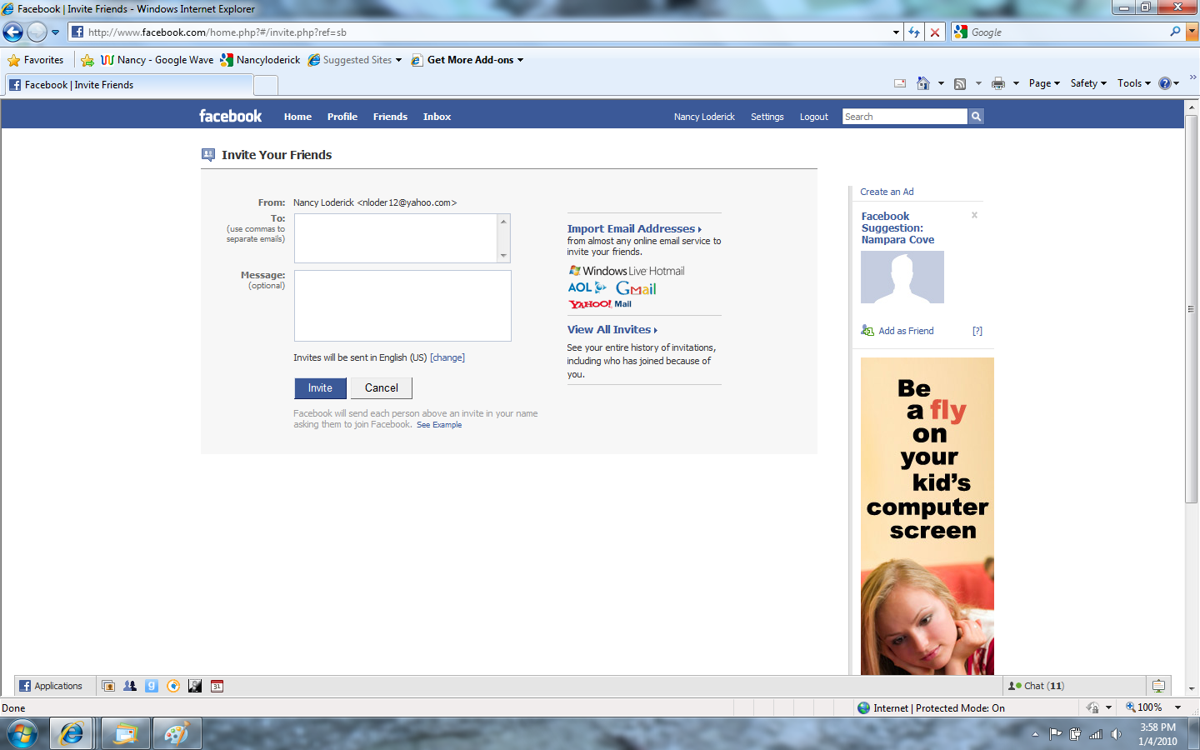1200x750 pixels.
Task: Expand the Page menu dropdown
Action: tap(1044, 83)
